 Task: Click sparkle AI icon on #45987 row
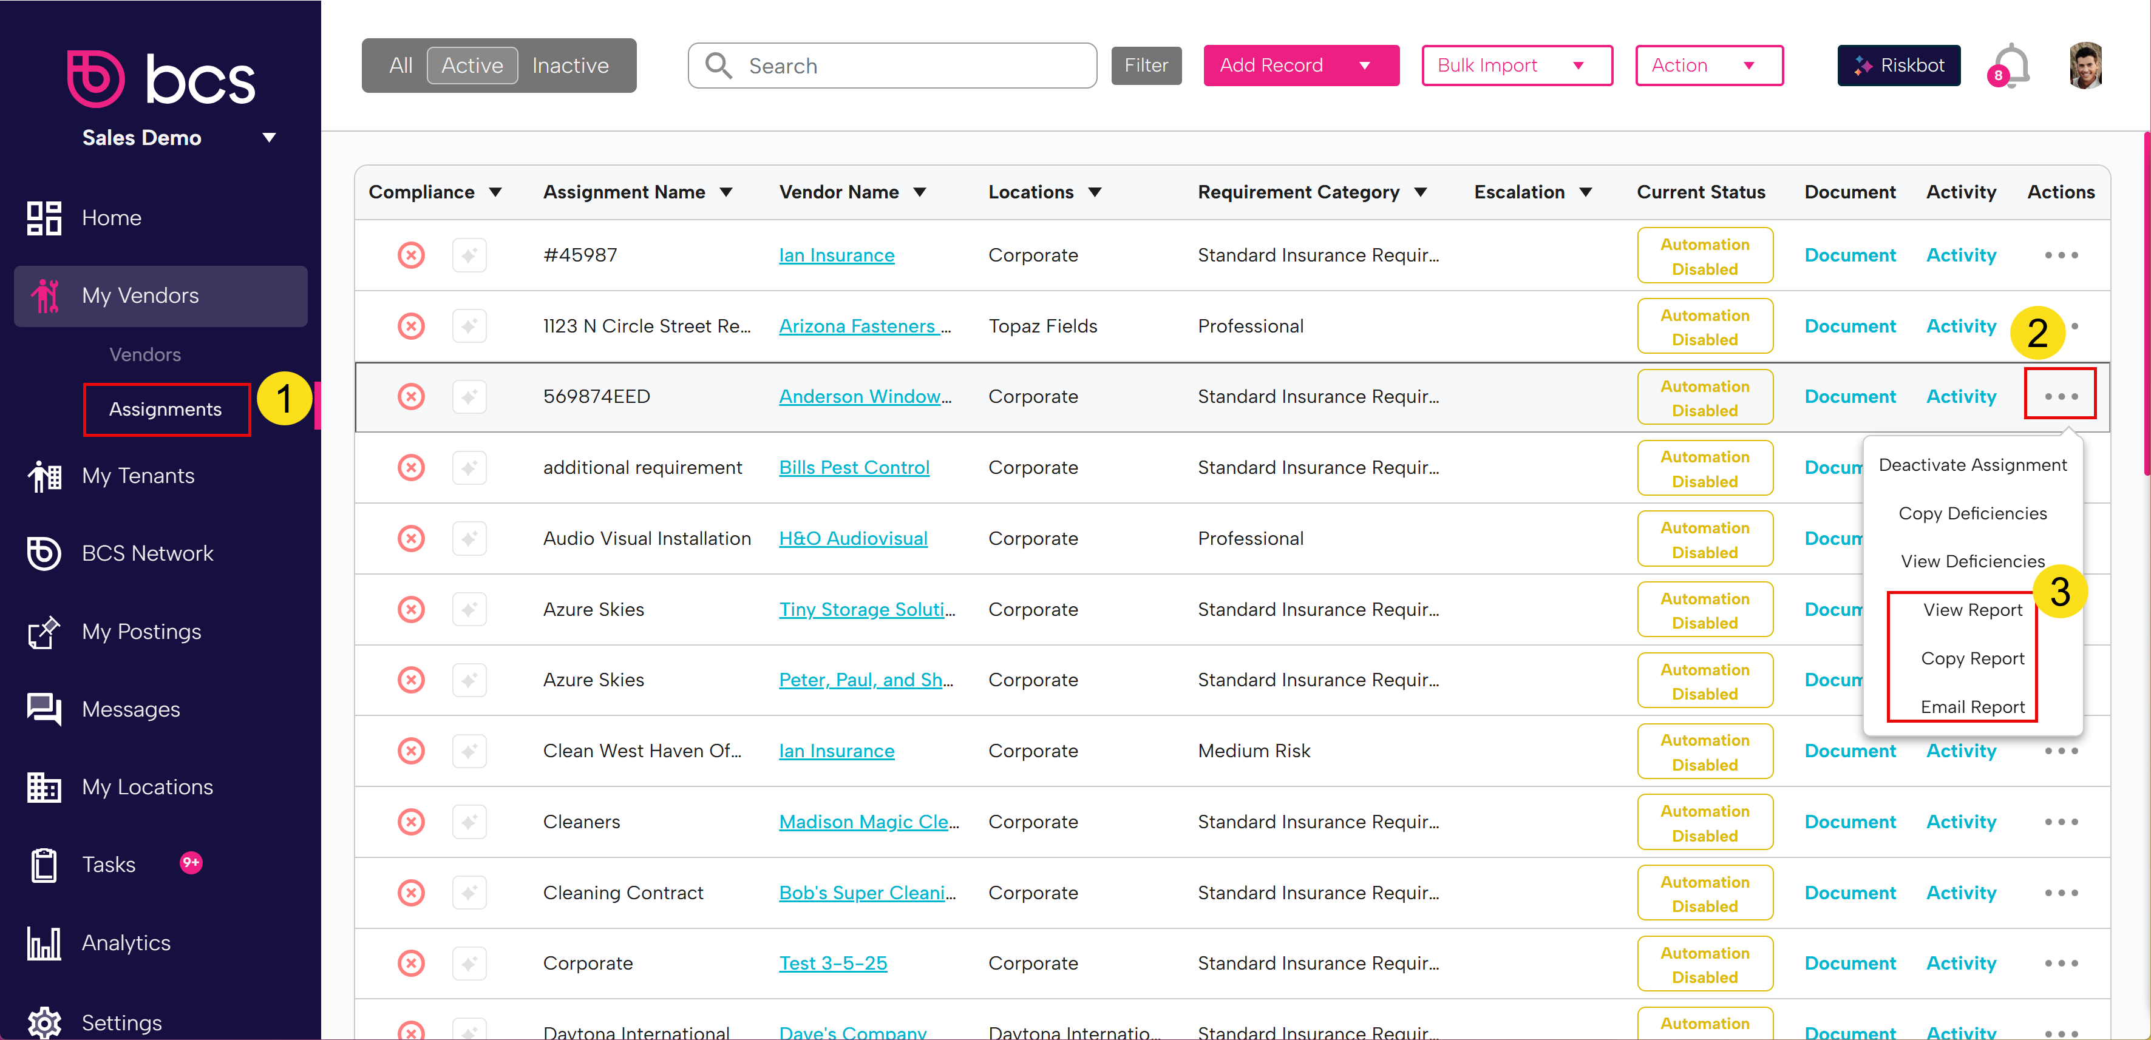tap(469, 255)
